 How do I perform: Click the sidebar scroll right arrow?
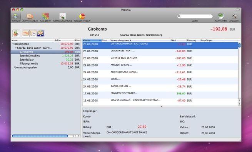coord(78,136)
